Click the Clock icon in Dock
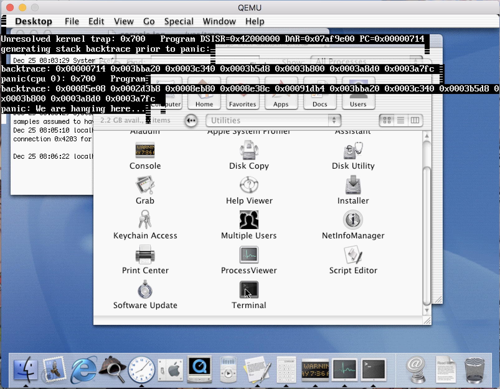The height and width of the screenshot is (389, 500). pyautogui.click(x=141, y=370)
